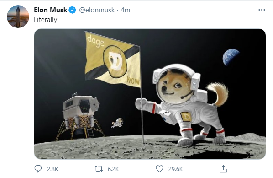The width and height of the screenshot is (273, 178).
Task: Open Elon Musk's profile avatar
Action: click(x=18, y=16)
